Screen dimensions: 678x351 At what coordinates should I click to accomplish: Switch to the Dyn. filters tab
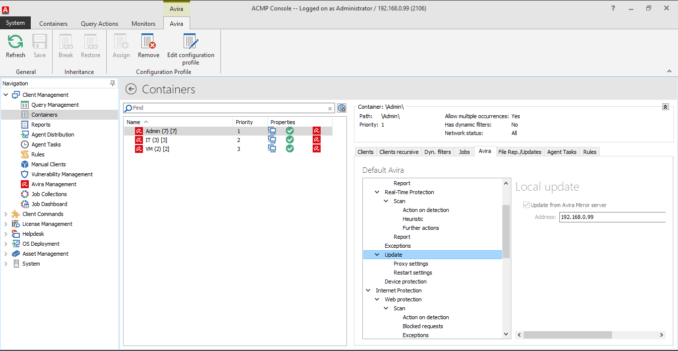click(x=438, y=152)
